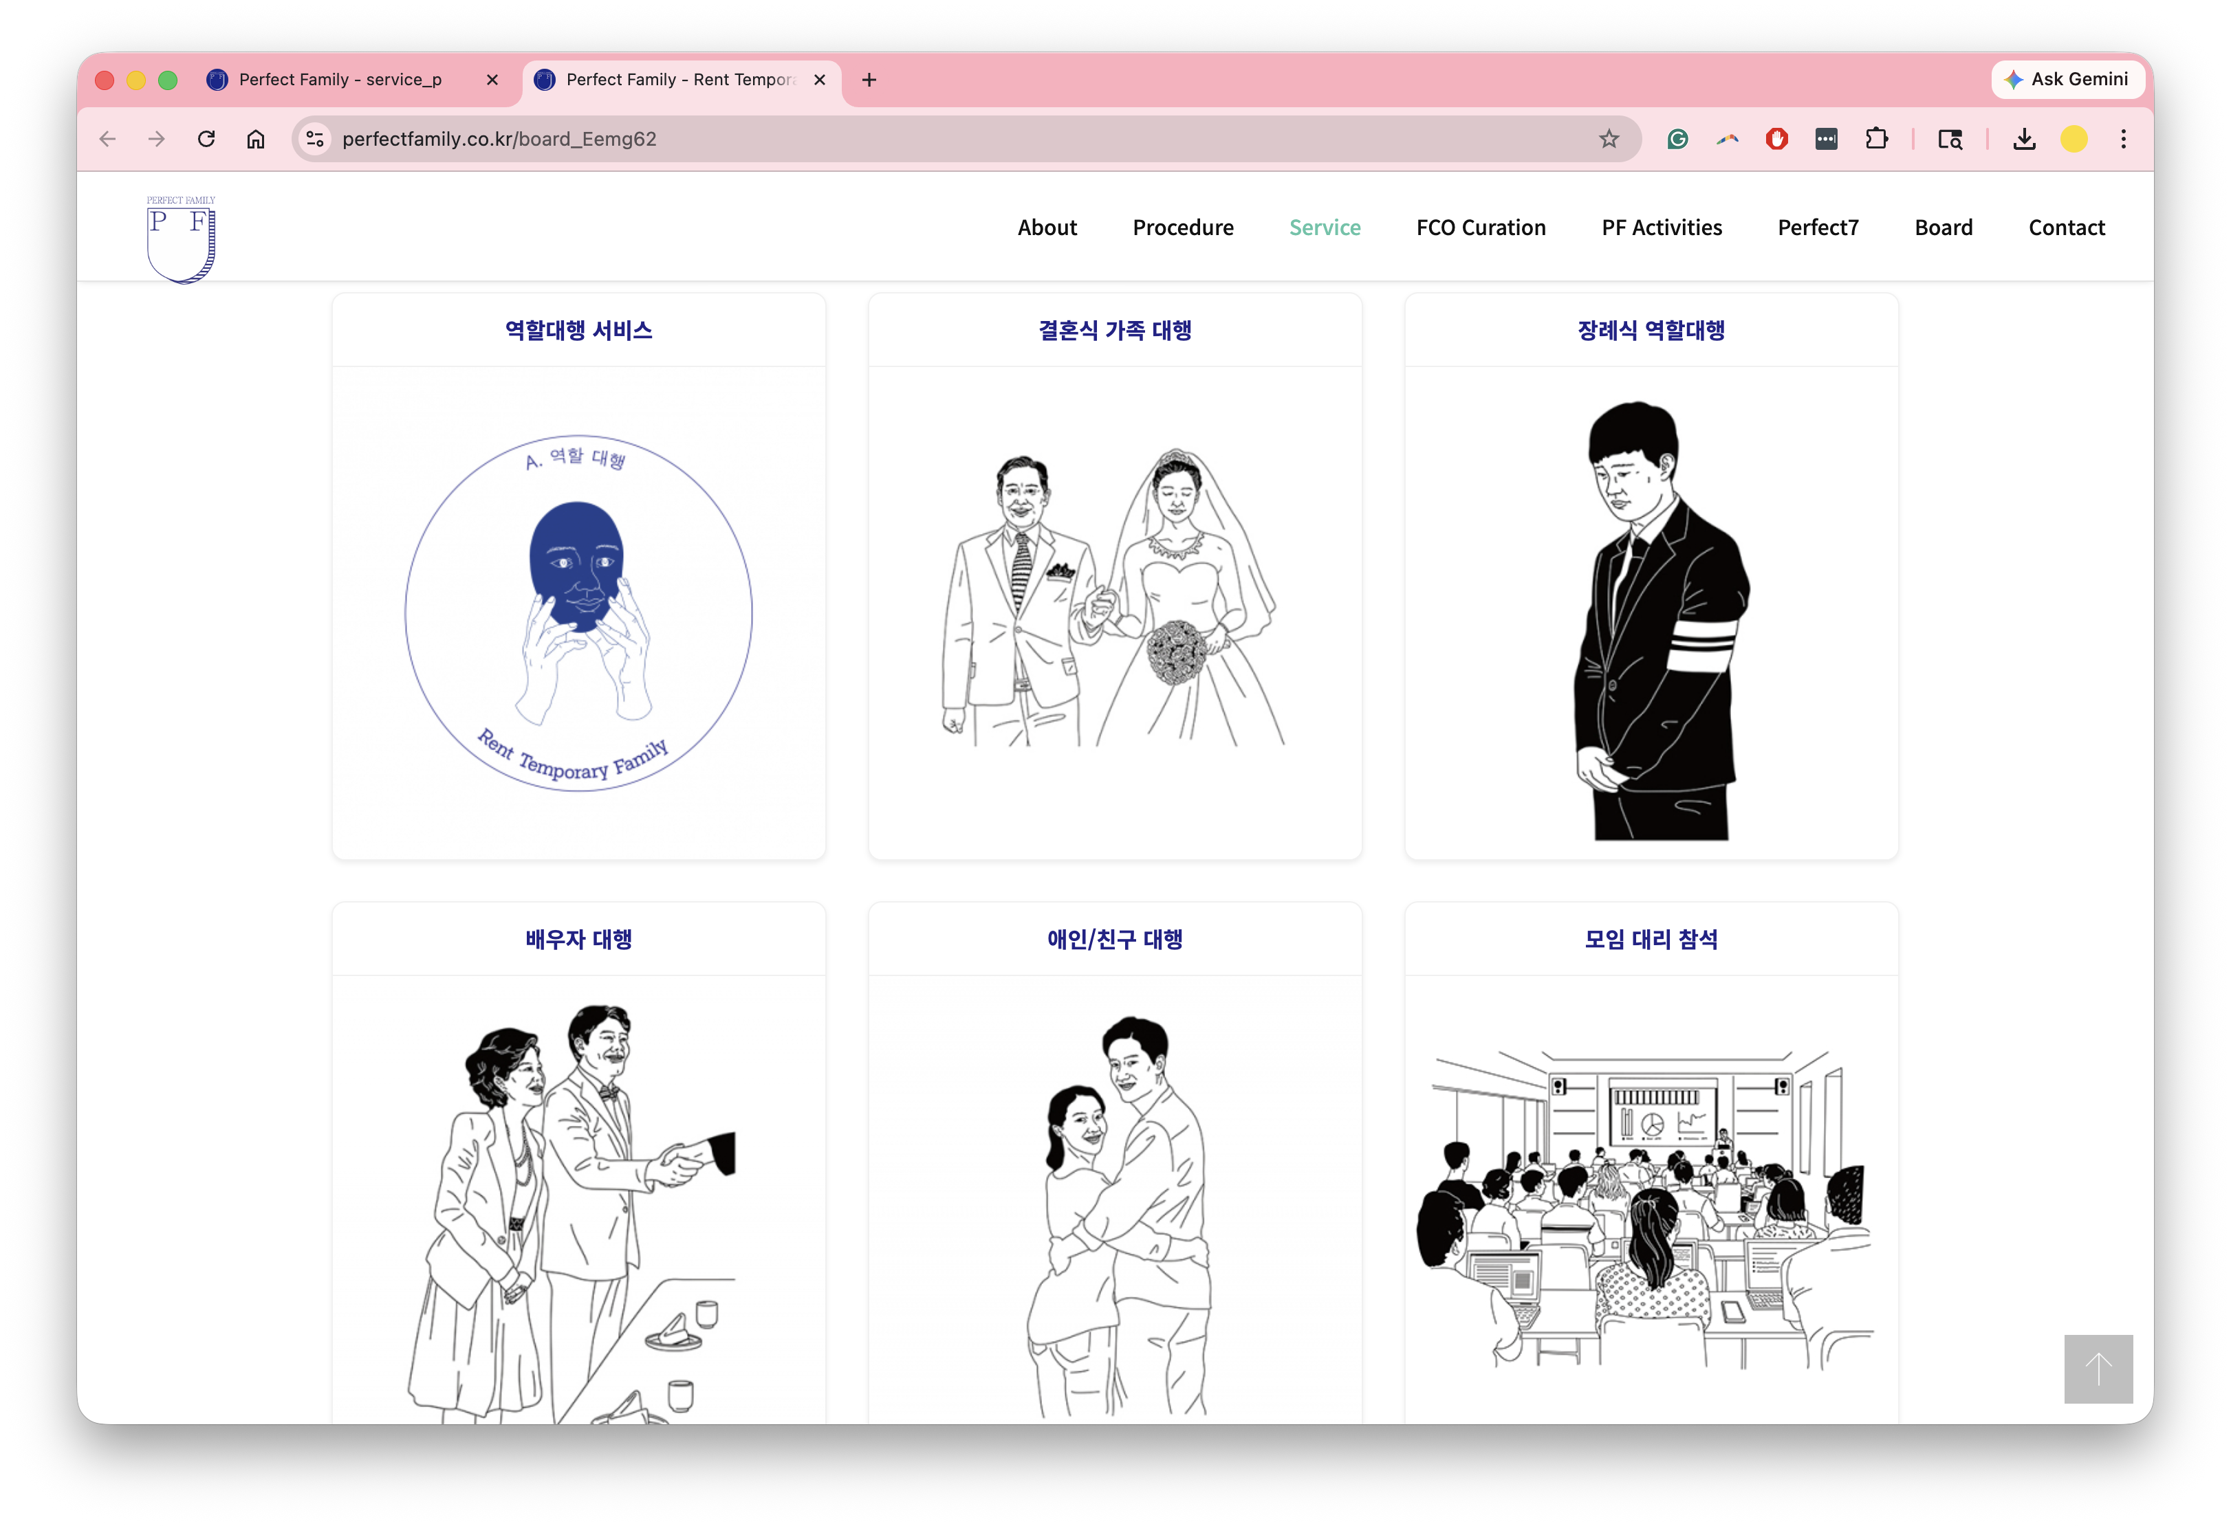Click the reload page icon
Screen dimensions: 2231x1526
pyautogui.click(x=206, y=139)
